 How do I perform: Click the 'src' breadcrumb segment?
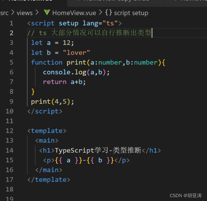tap(4, 13)
